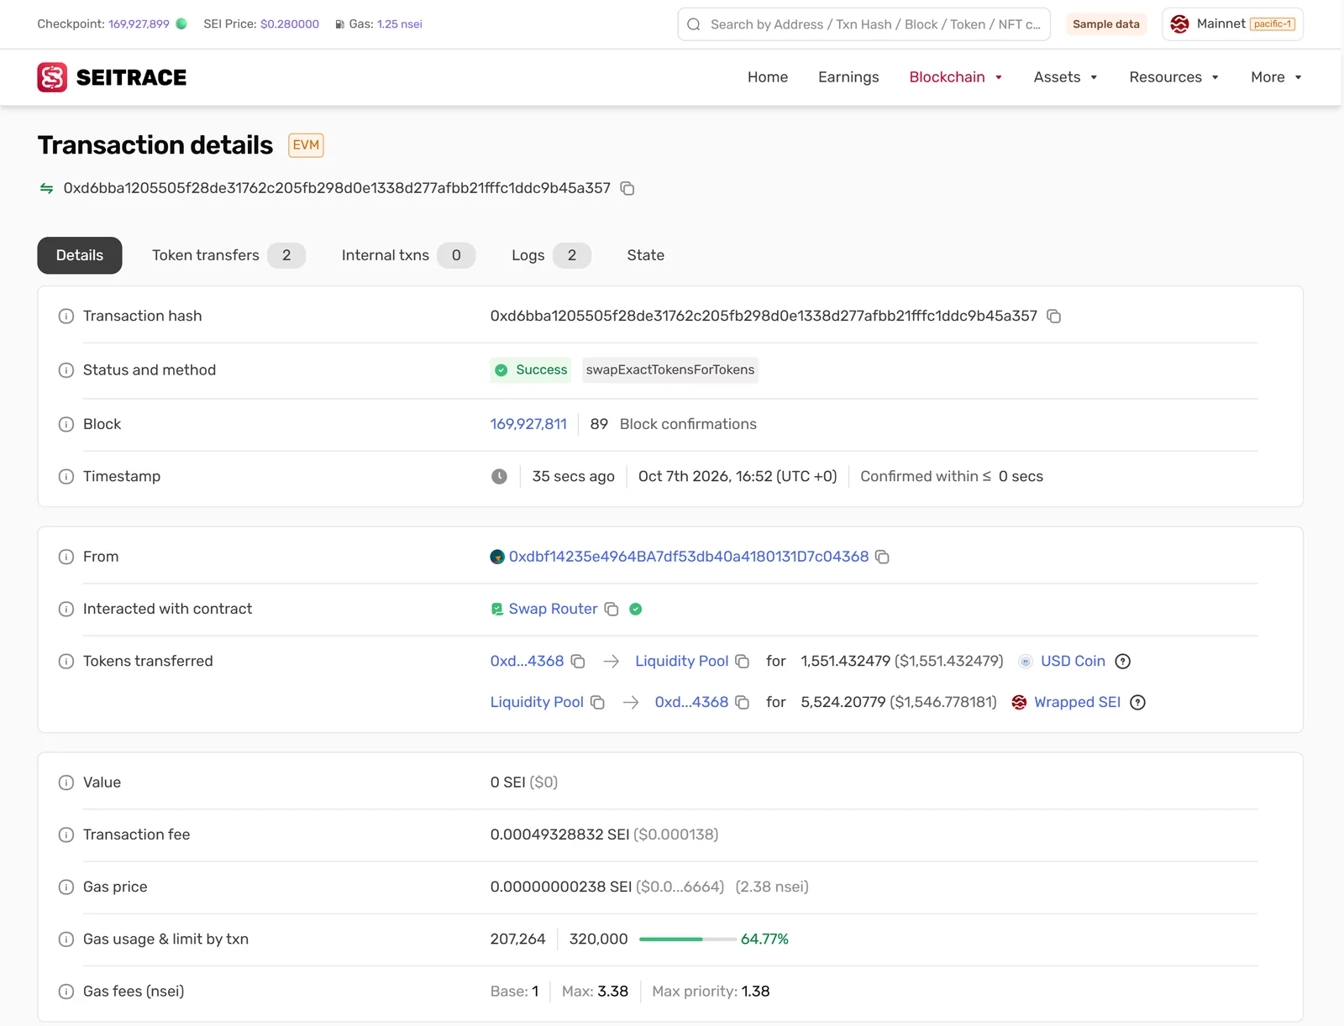Click the swapExactTokensForTokens method tag
The image size is (1344, 1026).
tap(670, 370)
